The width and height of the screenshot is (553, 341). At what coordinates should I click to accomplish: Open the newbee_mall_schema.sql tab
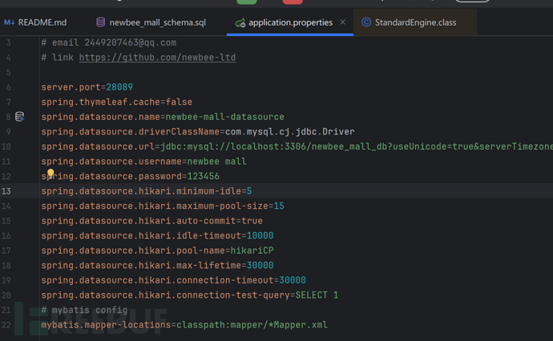[157, 22]
